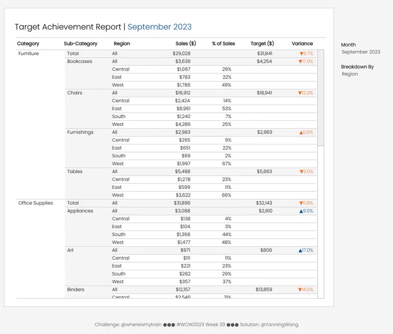Click Tables Central sales $1,278
The width and height of the screenshot is (393, 334).
[184, 179]
